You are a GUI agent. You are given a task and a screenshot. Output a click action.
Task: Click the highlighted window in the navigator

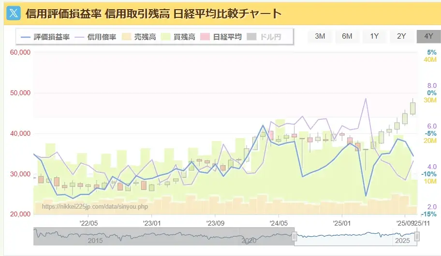[x=355, y=236]
